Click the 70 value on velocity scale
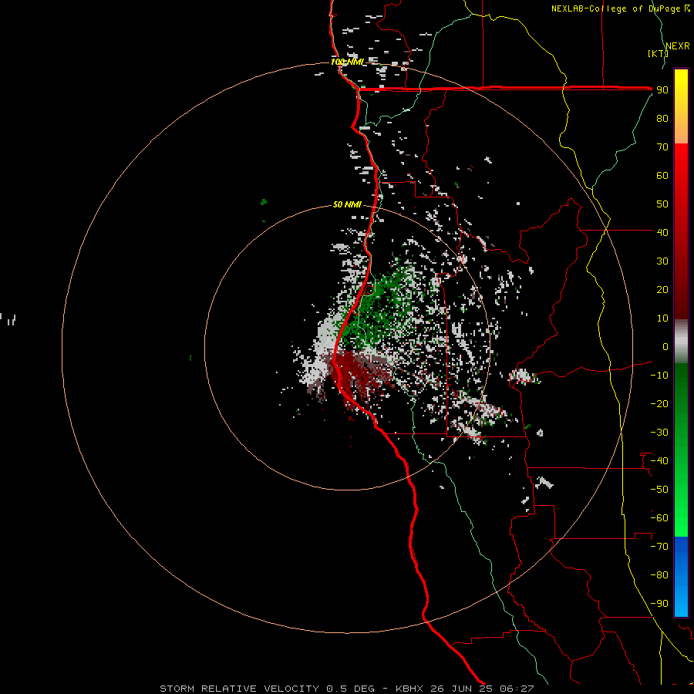Viewport: 694px width, 694px height. [x=662, y=147]
